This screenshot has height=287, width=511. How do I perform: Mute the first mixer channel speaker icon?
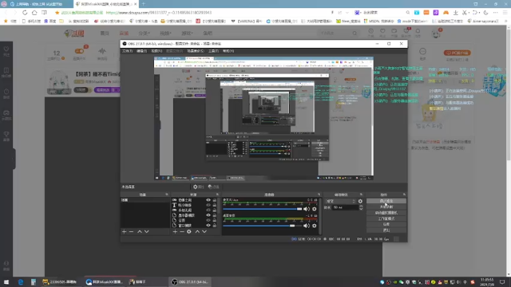click(307, 209)
